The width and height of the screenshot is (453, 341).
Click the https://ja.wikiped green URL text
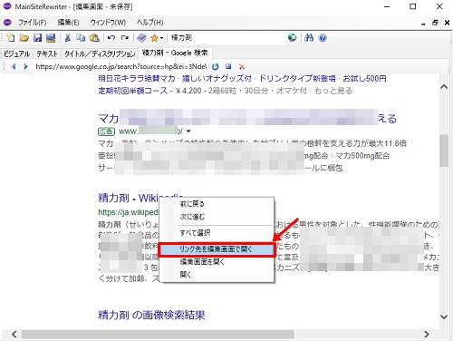click(x=128, y=212)
